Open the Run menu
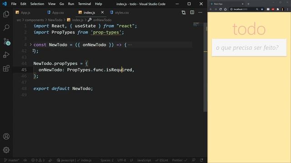Screen dimensions: 291x163 click(x=71, y=4)
